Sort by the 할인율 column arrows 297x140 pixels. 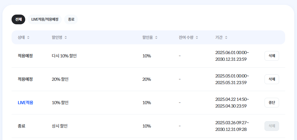(x=156, y=37)
